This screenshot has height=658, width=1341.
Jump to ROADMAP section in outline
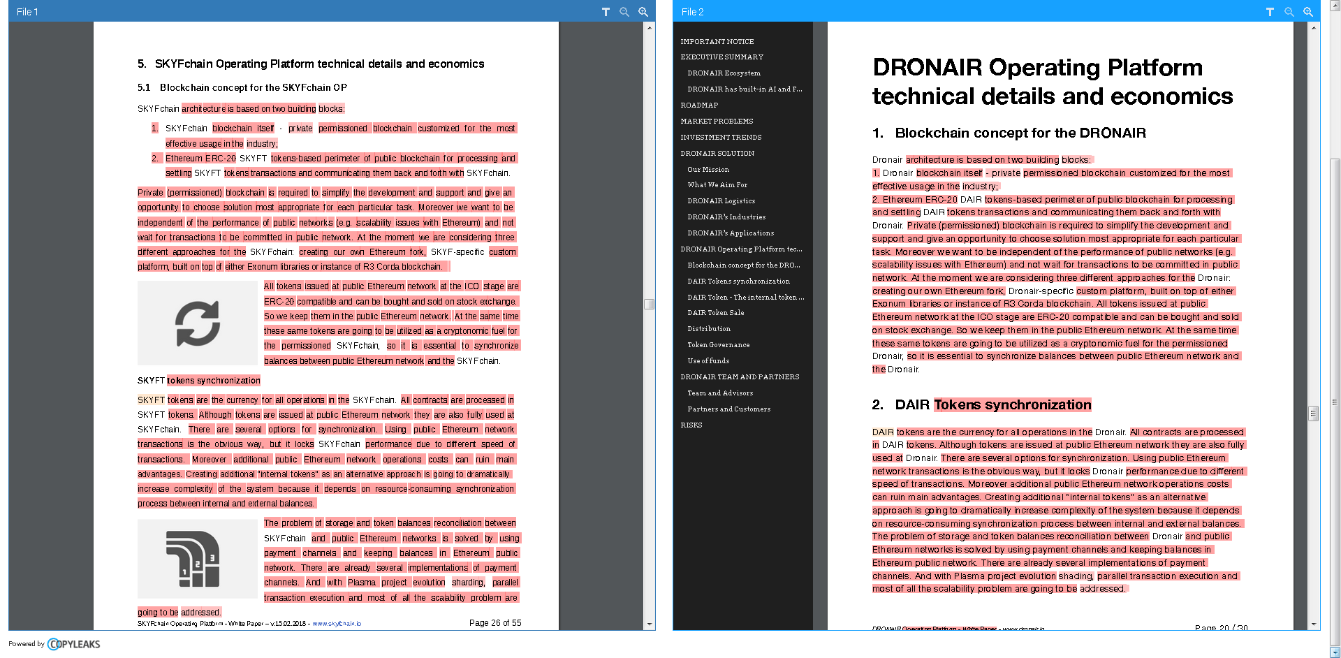(x=699, y=105)
